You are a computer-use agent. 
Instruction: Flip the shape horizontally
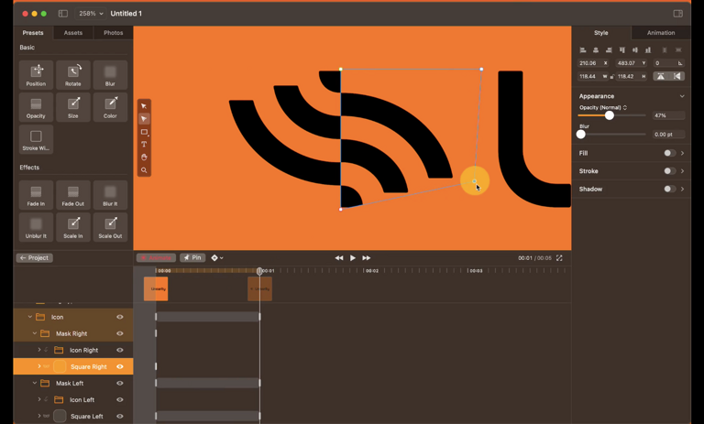click(677, 76)
